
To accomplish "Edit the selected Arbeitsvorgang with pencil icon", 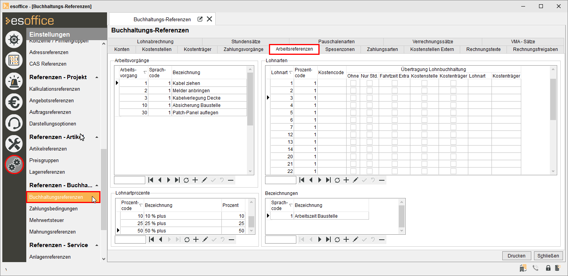I will coord(204,180).
